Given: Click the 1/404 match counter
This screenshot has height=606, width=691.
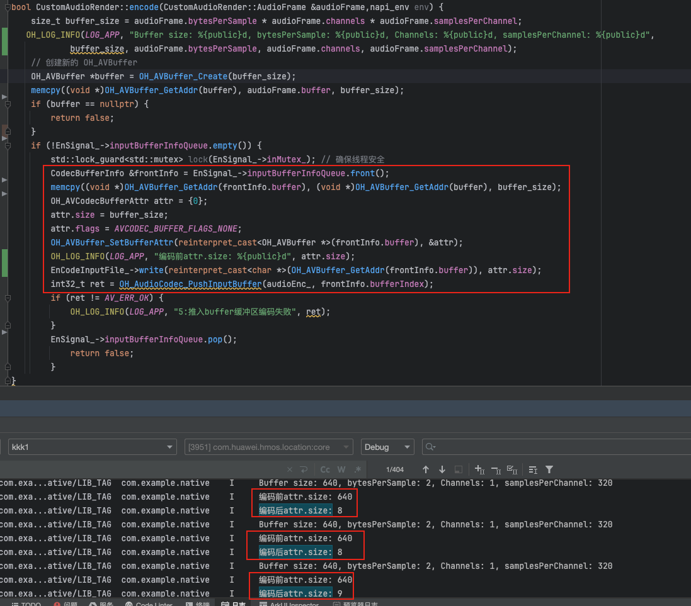Looking at the screenshot, I should coord(394,469).
